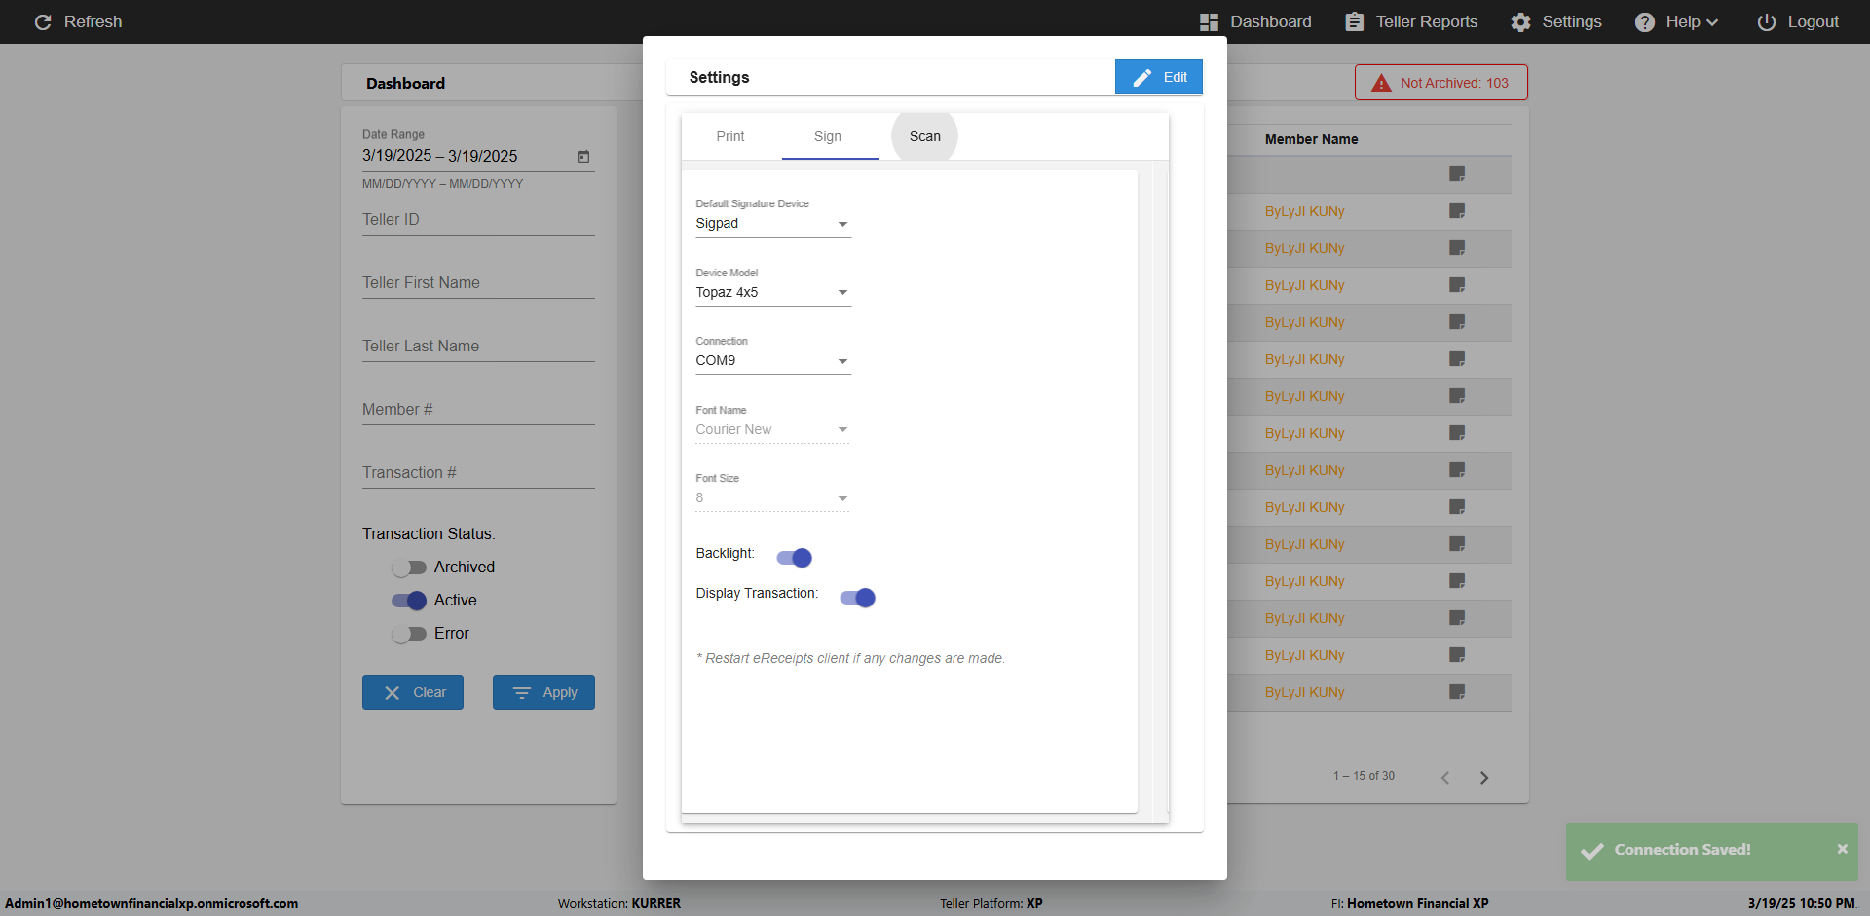Open note icon in ninth ByLyJl KUNy row
Screen dimensions: 1870x916
1457,507
